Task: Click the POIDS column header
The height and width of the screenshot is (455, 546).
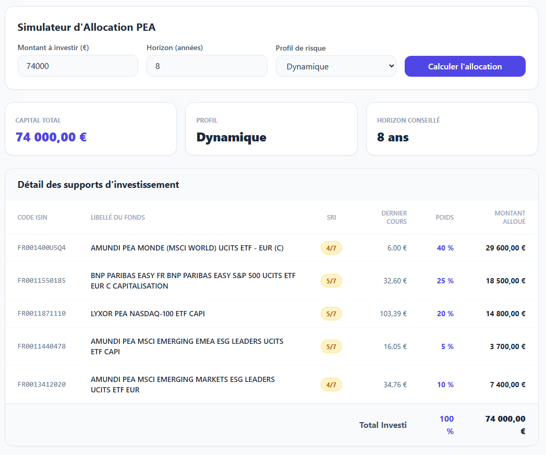Action: [x=445, y=218]
